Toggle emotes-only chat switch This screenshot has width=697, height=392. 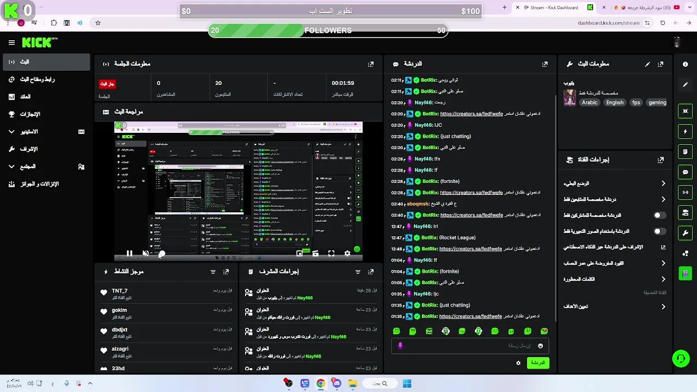pos(659,231)
